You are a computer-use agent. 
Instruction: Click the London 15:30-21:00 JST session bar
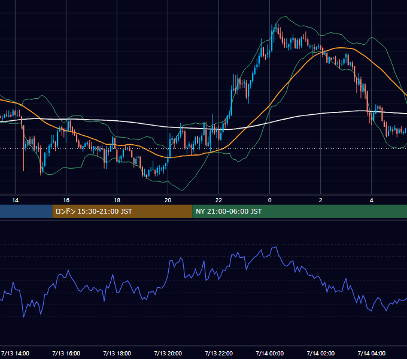(122, 211)
